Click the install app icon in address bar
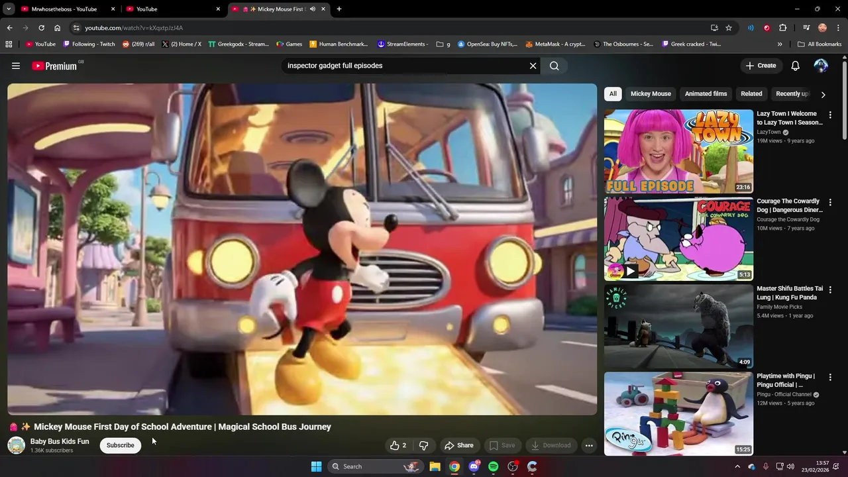The width and height of the screenshot is (848, 477). click(x=714, y=28)
